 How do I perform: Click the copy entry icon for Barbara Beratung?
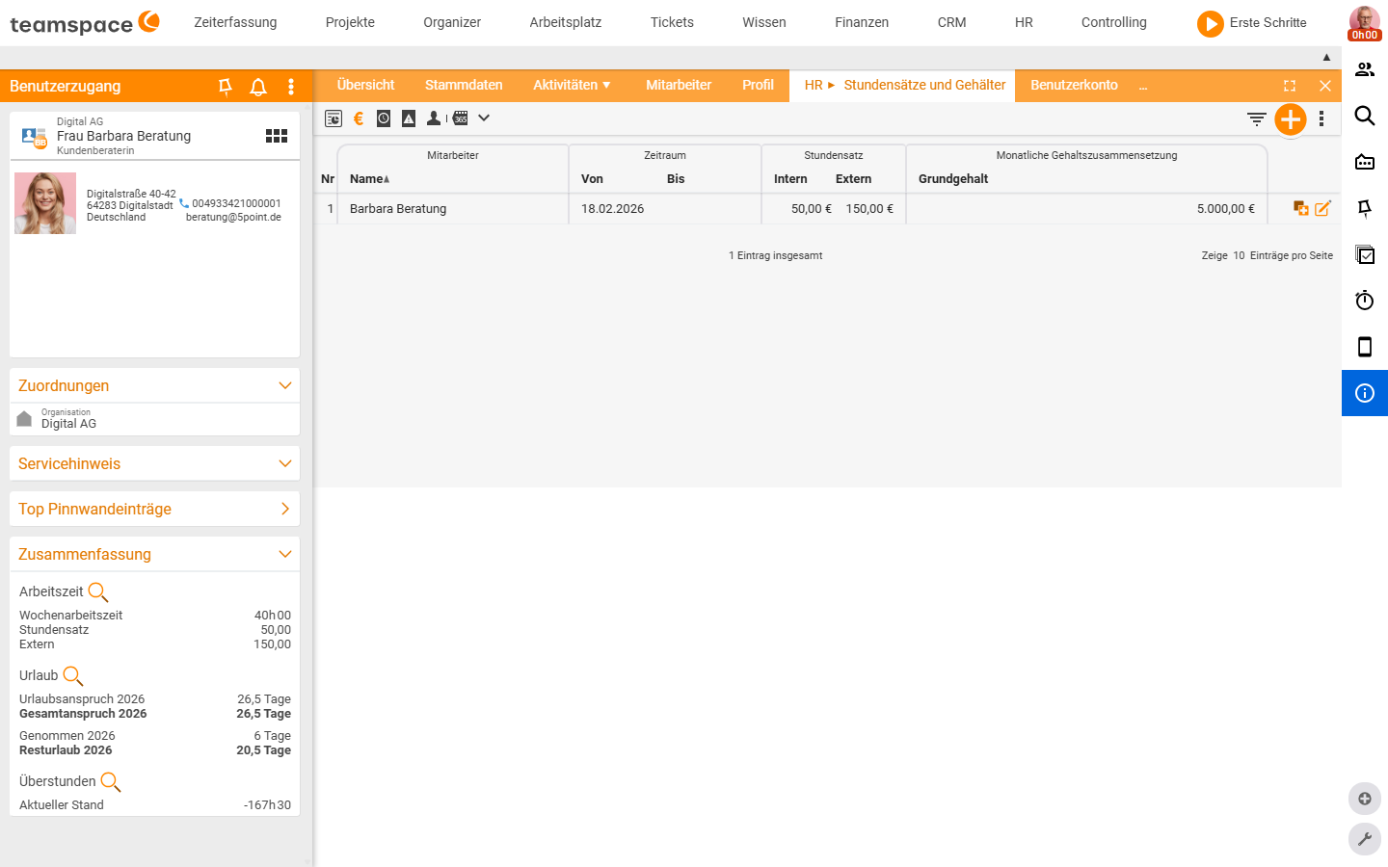click(1301, 208)
